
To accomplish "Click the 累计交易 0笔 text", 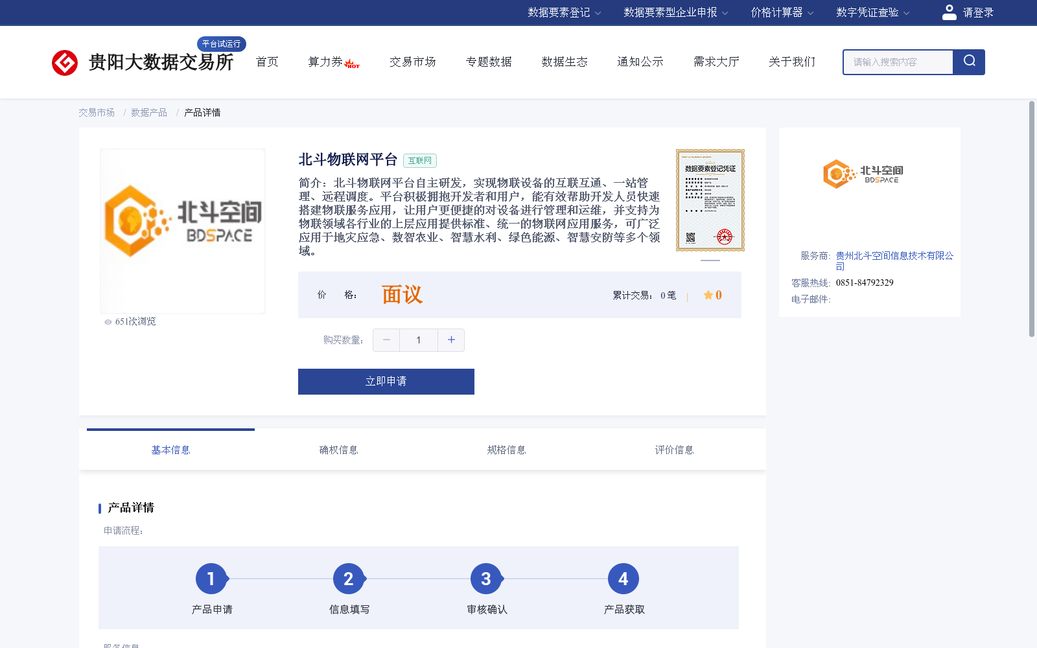I will point(644,295).
